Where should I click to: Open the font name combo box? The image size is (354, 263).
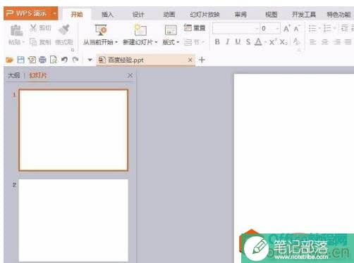(236, 29)
